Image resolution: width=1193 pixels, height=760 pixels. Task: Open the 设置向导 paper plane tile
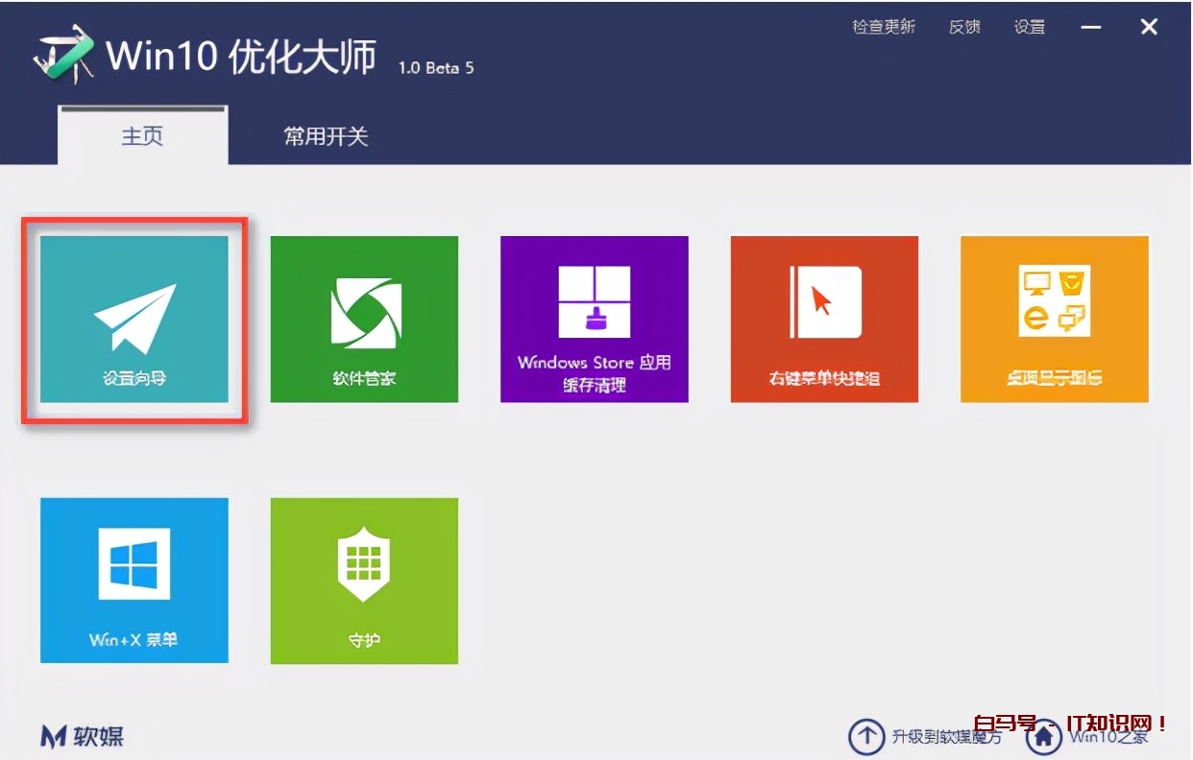pos(134,320)
